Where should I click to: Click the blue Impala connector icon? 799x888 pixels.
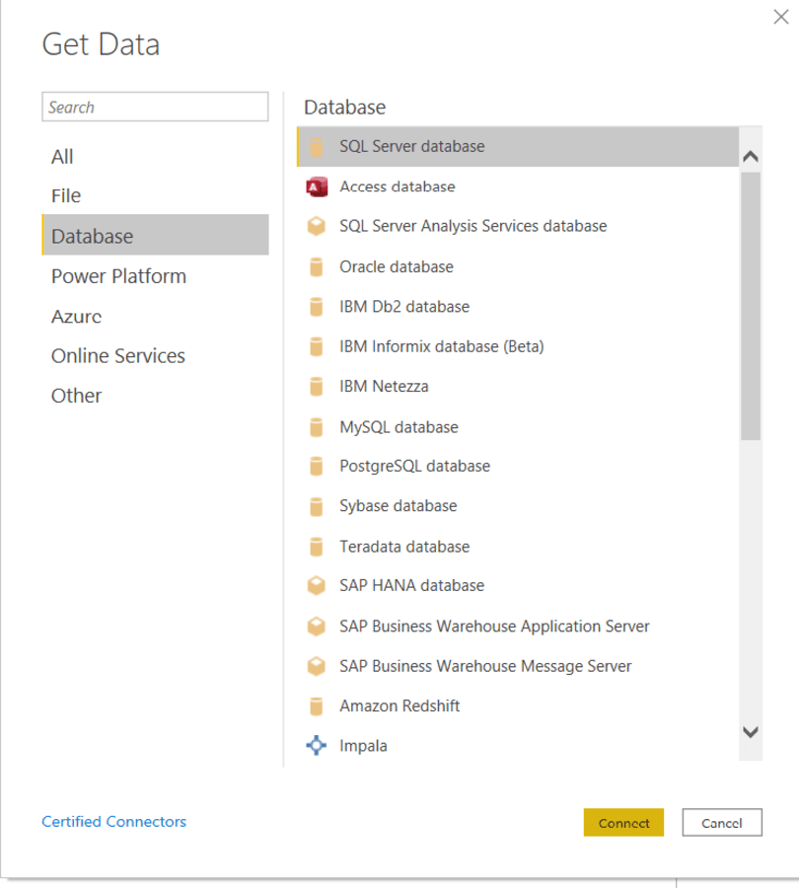coord(317,745)
